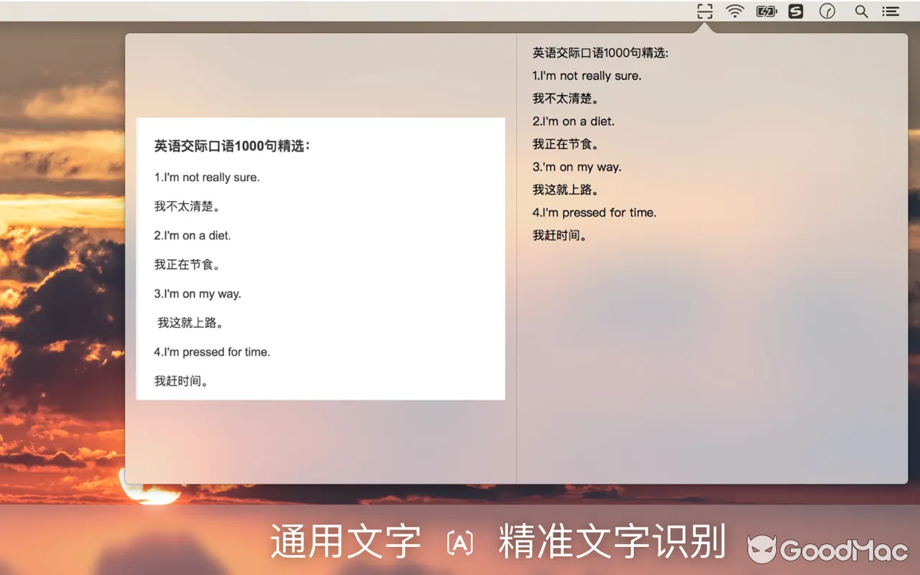Open Spotlight search via magnifier icon
This screenshot has width=920, height=575.
pyautogui.click(x=861, y=11)
